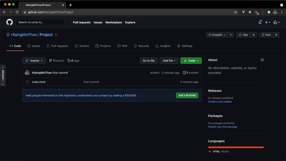
Task: Switch to the Projects tab
Action: tap(103, 46)
